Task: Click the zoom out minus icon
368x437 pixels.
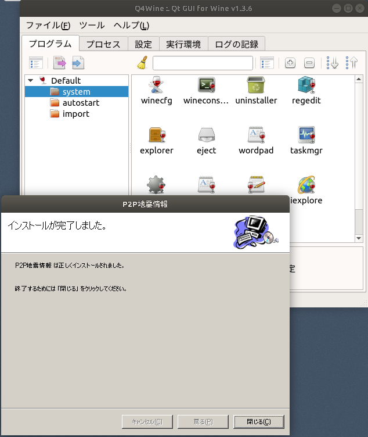Action: pyautogui.click(x=309, y=63)
